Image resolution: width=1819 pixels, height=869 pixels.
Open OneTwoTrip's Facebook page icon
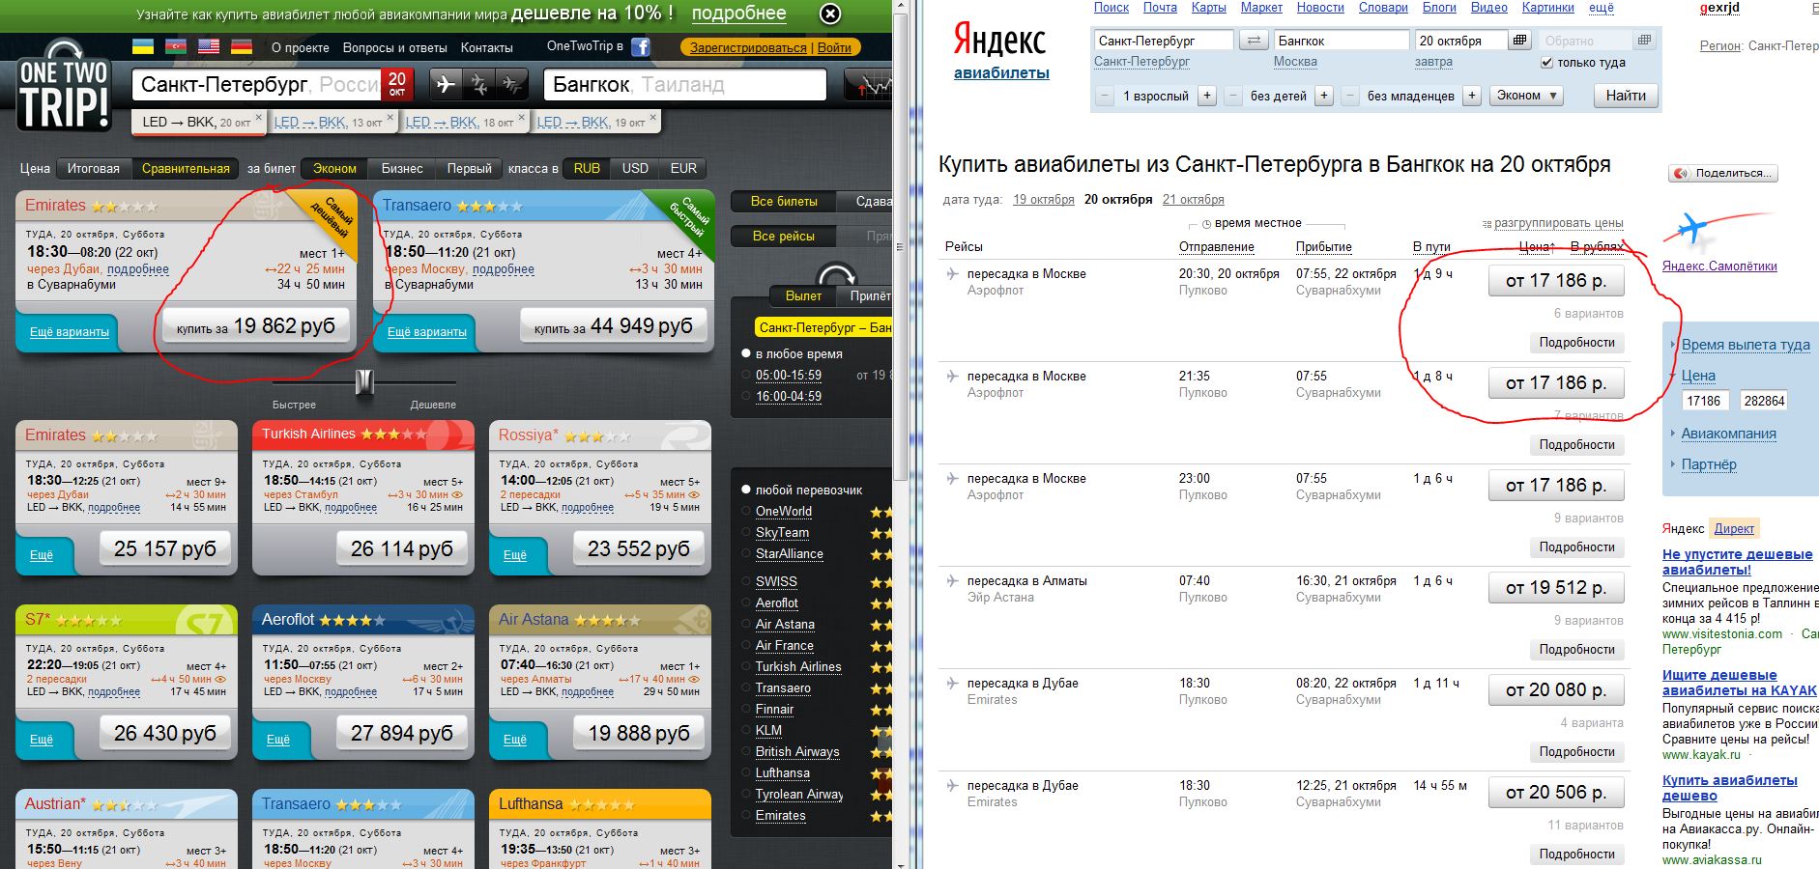tap(641, 46)
